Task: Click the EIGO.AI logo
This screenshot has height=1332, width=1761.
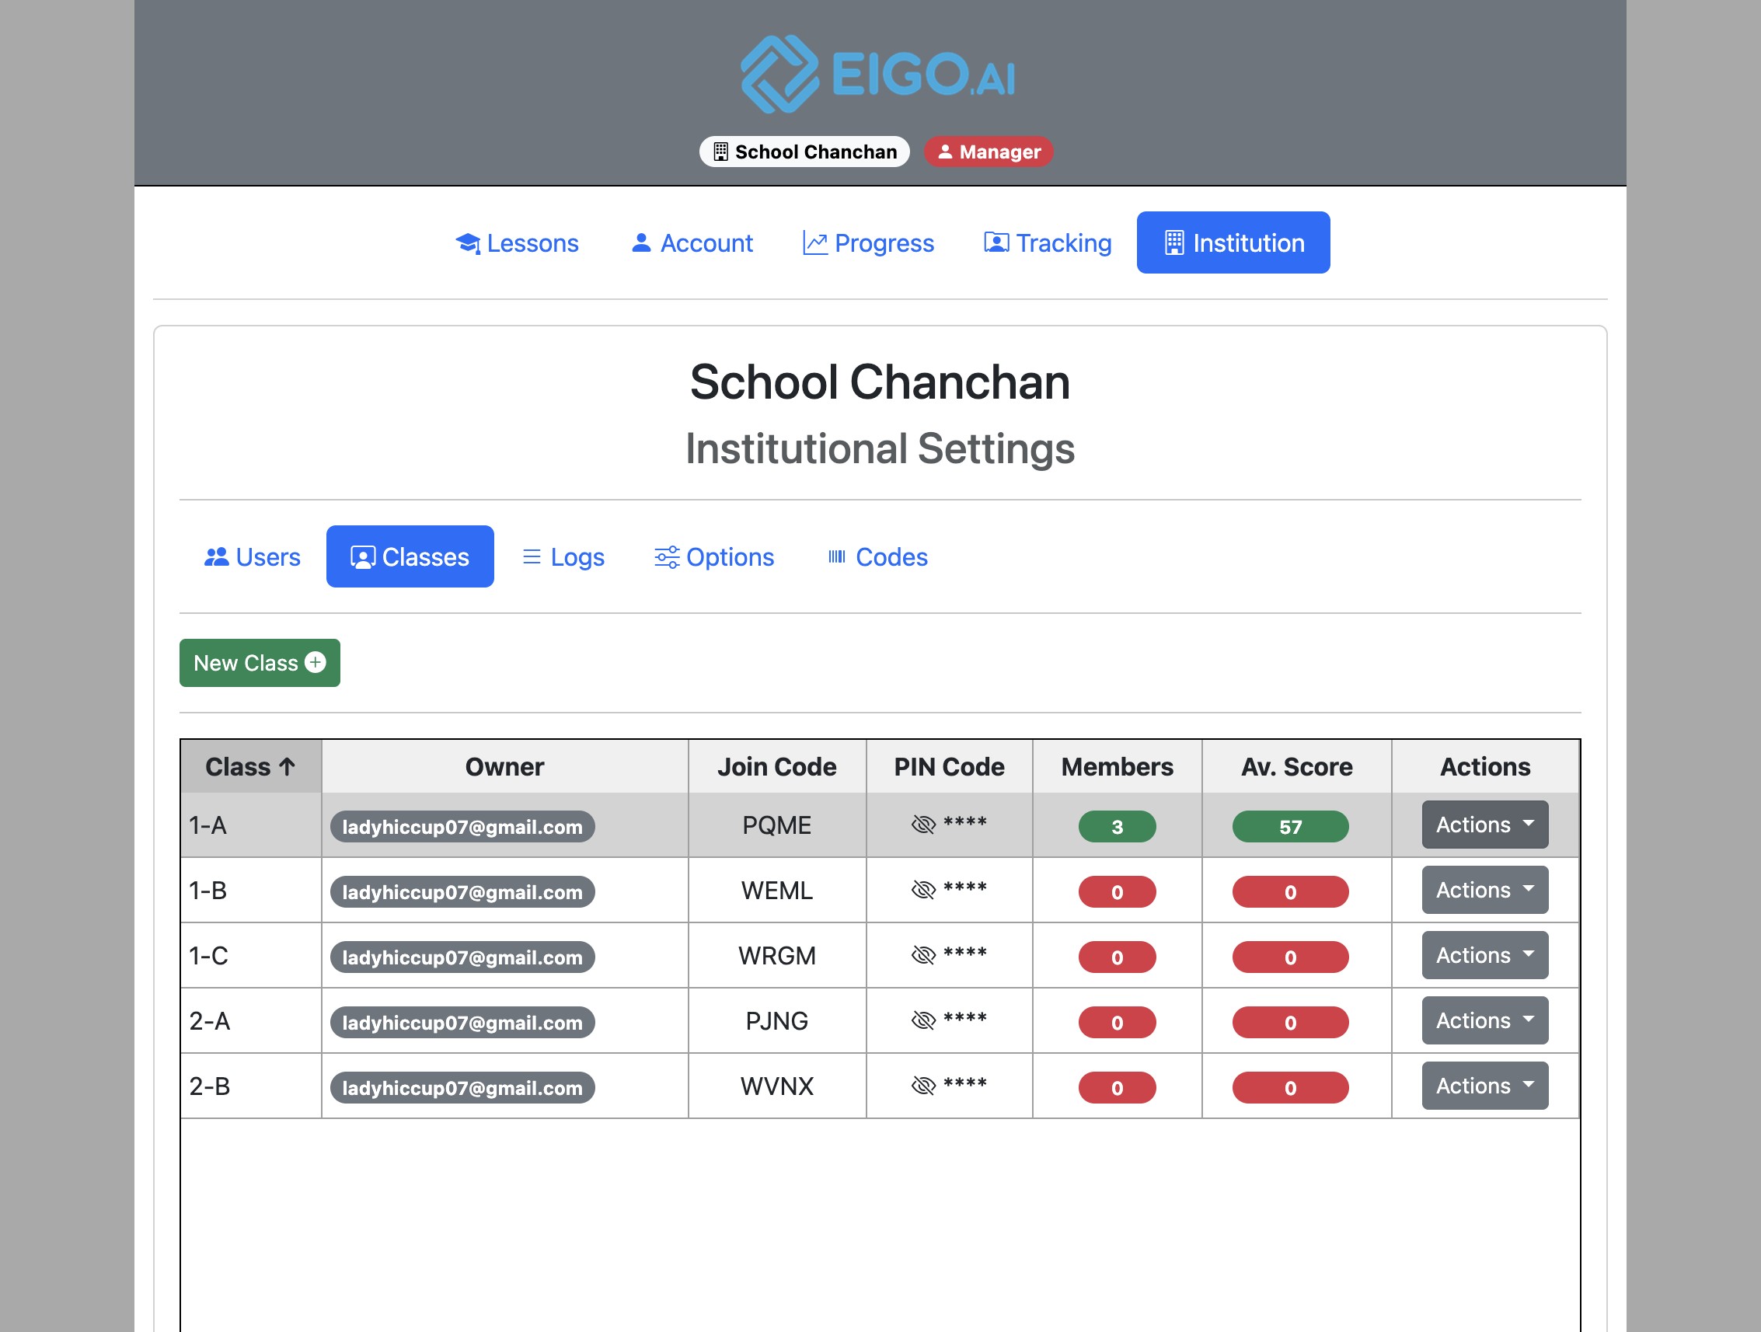Action: pyautogui.click(x=879, y=73)
